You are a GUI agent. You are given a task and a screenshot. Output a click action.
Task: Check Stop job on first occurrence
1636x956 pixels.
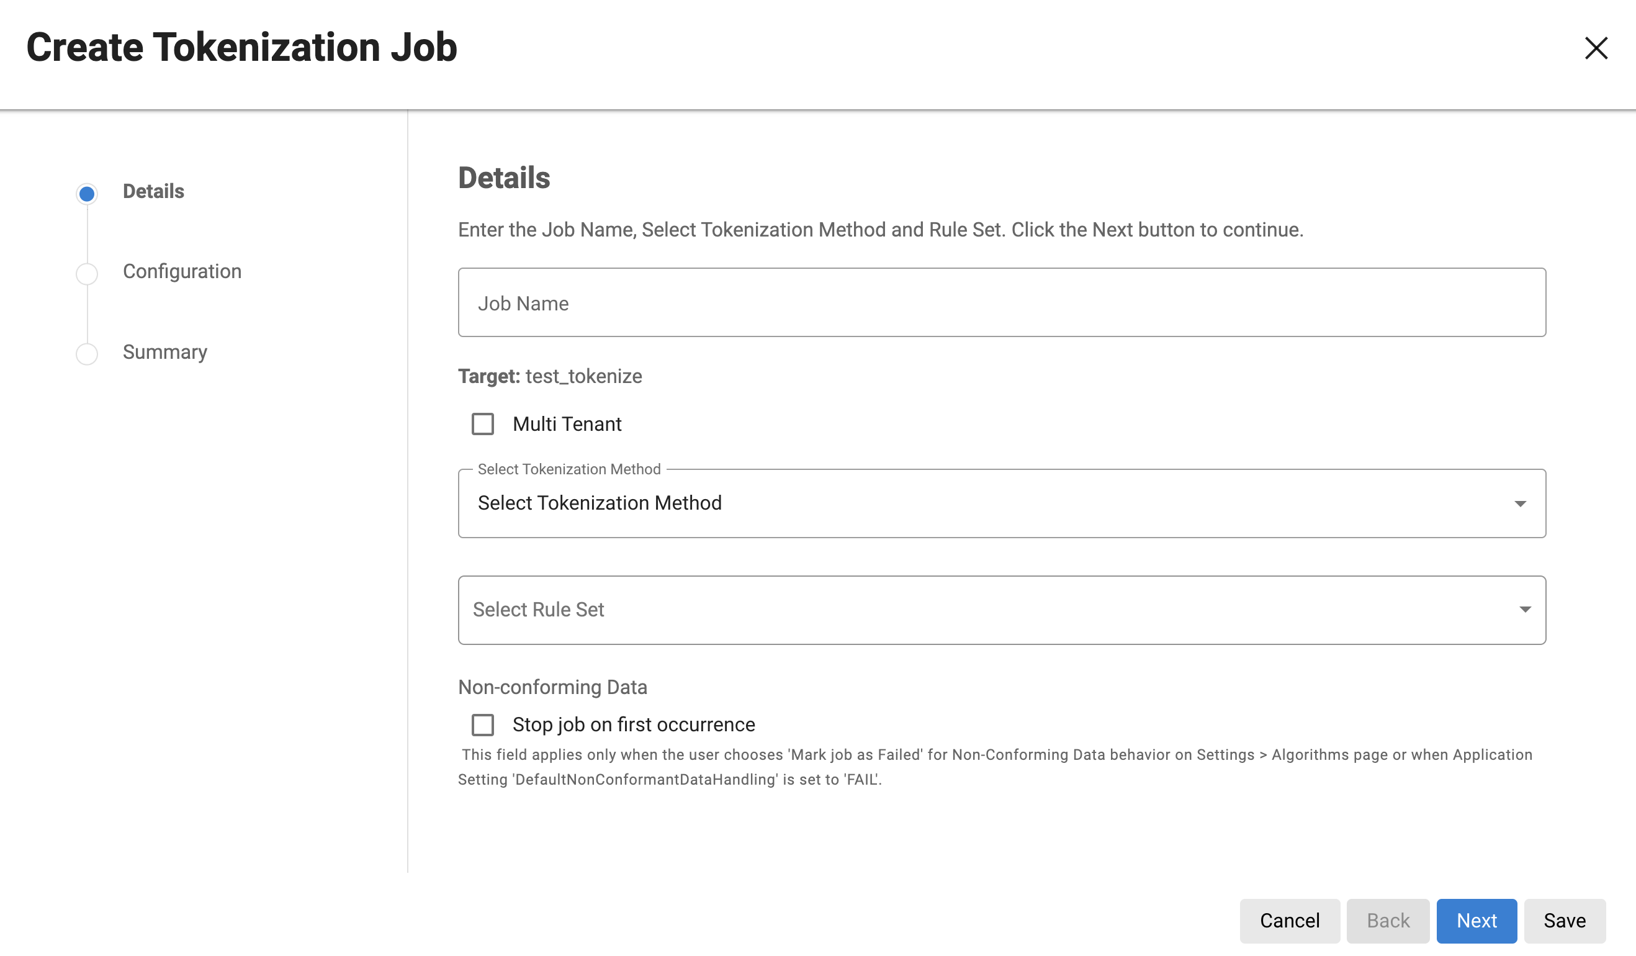tap(482, 725)
